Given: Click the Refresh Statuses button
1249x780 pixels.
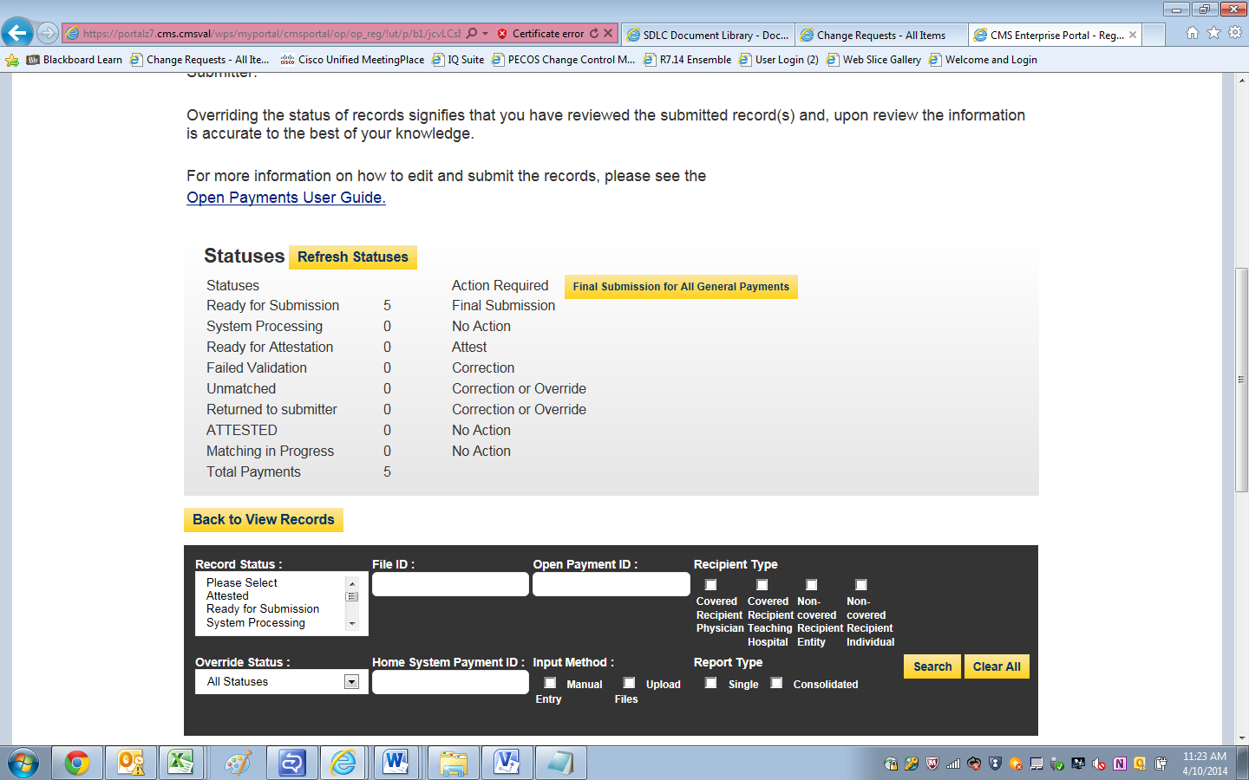Looking at the screenshot, I should coord(352,257).
